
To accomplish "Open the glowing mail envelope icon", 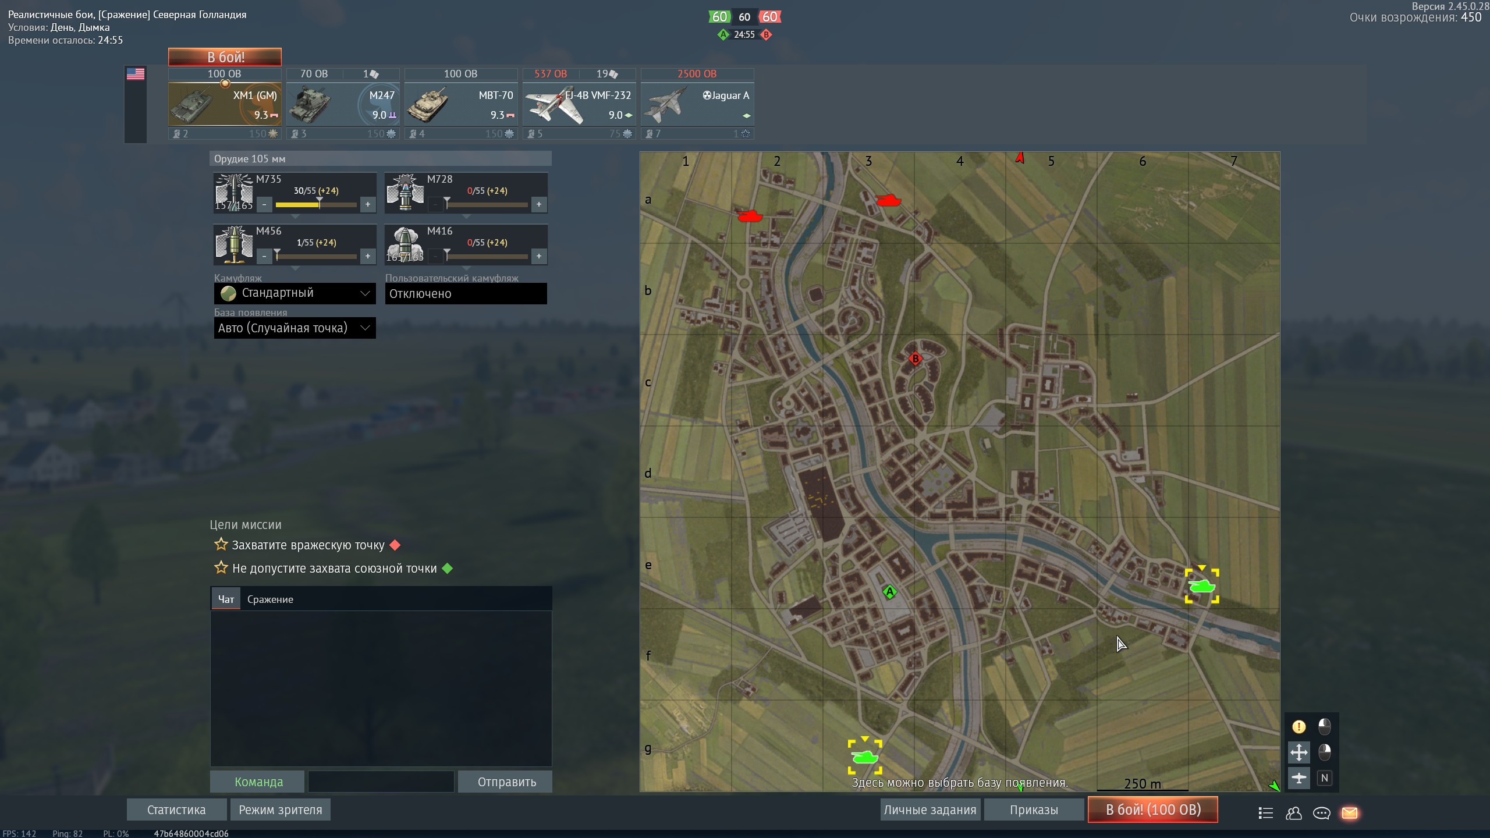I will click(x=1350, y=813).
